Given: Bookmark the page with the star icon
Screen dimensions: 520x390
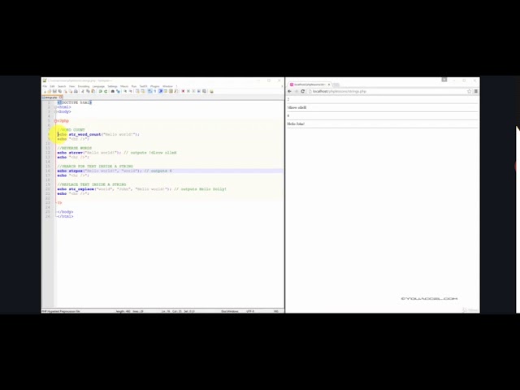Looking at the screenshot, I should coord(469,91).
